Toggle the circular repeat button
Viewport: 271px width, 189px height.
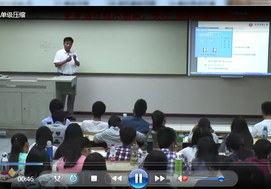click(73, 179)
